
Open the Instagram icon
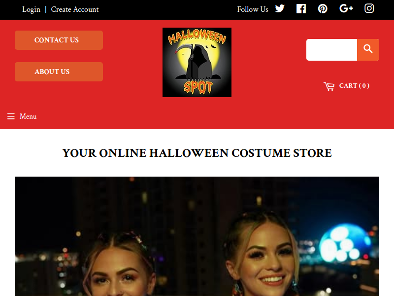tap(369, 8)
